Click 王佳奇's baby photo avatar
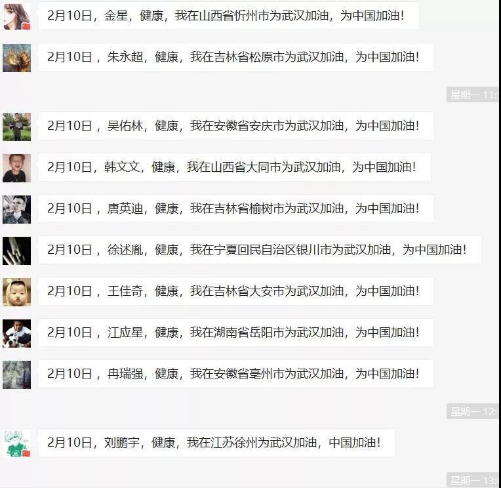This screenshot has width=501, height=488. click(16, 292)
